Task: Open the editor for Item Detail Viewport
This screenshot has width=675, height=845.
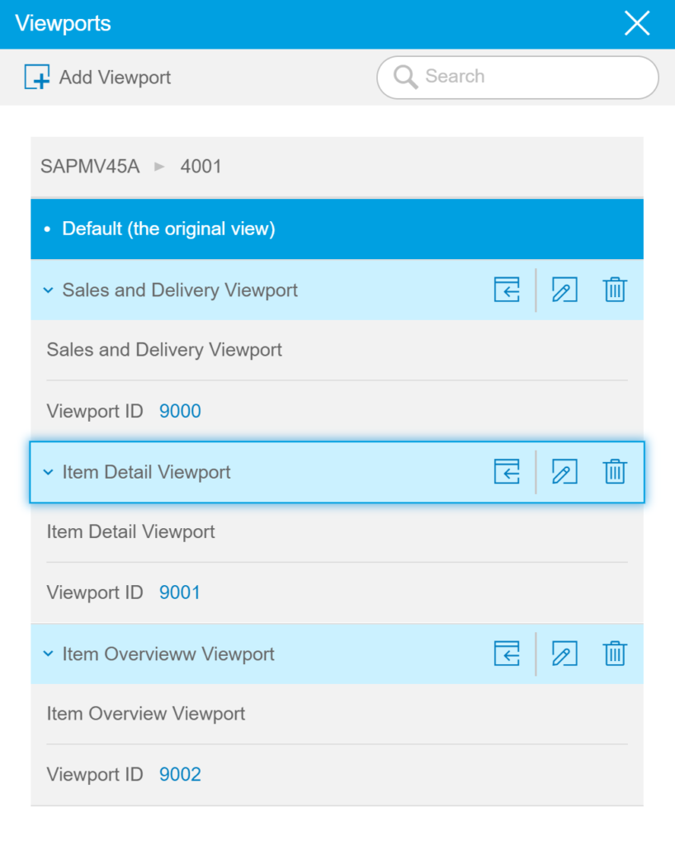Action: [564, 471]
